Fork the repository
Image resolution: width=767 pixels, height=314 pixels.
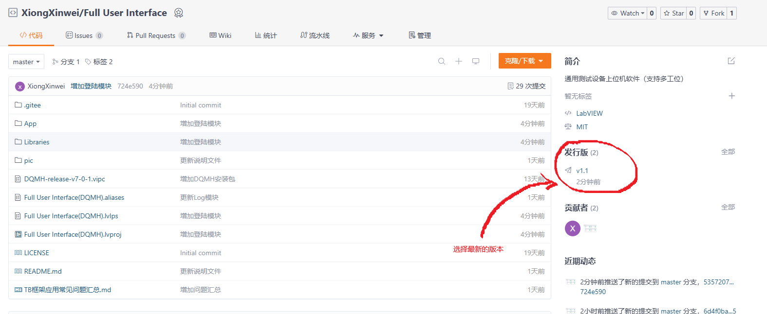tap(713, 13)
